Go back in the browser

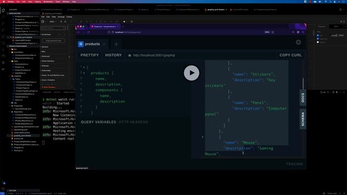coord(79,32)
